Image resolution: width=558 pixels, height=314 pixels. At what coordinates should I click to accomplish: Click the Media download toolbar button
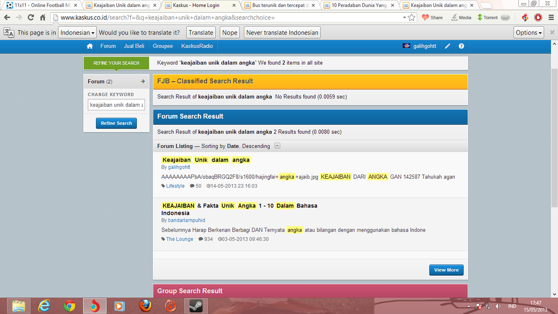tap(461, 17)
